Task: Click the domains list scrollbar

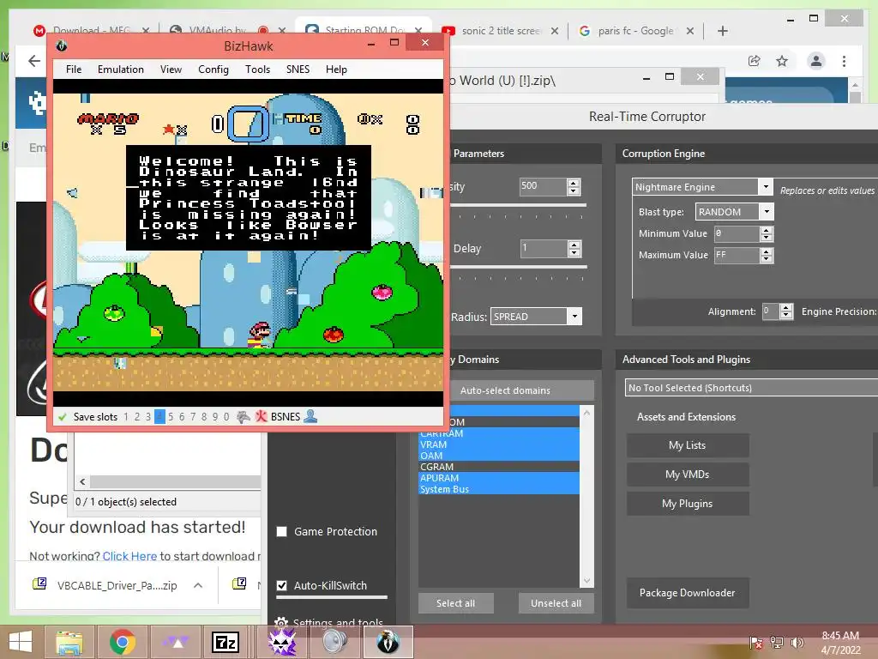Action: coord(586,497)
